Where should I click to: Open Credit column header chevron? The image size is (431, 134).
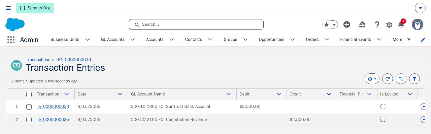pos(329,94)
